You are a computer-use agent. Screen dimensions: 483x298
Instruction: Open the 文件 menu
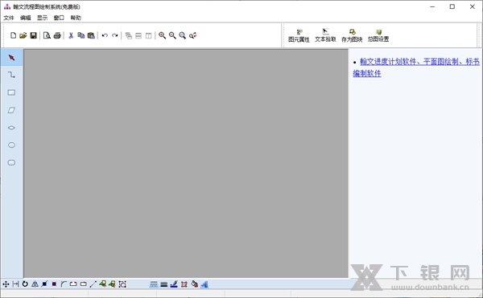[9, 18]
